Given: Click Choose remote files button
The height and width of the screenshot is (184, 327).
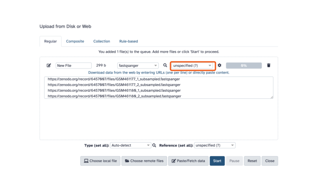Looking at the screenshot, I should click(x=144, y=161).
